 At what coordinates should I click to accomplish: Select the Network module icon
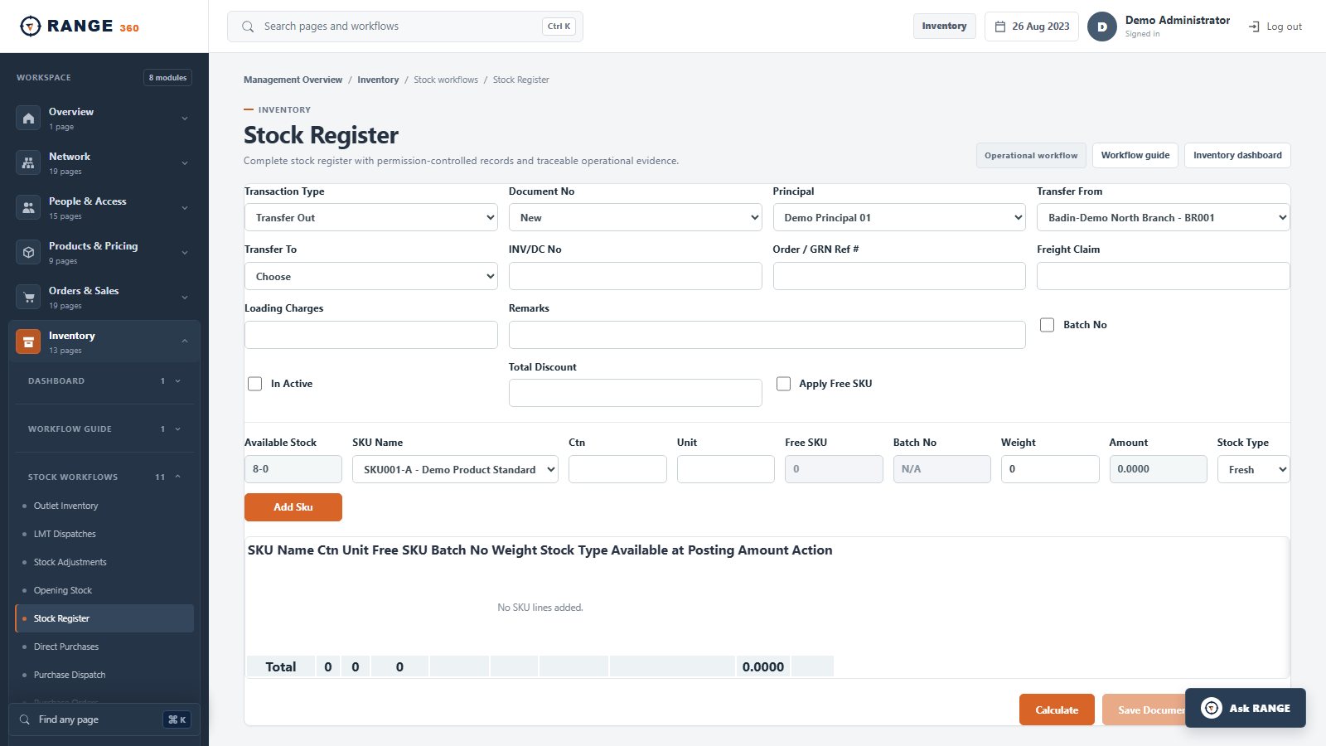click(28, 162)
